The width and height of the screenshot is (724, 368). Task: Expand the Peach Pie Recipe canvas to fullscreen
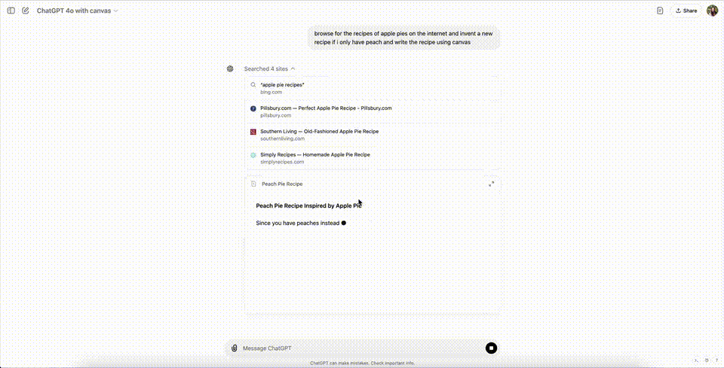pos(491,184)
